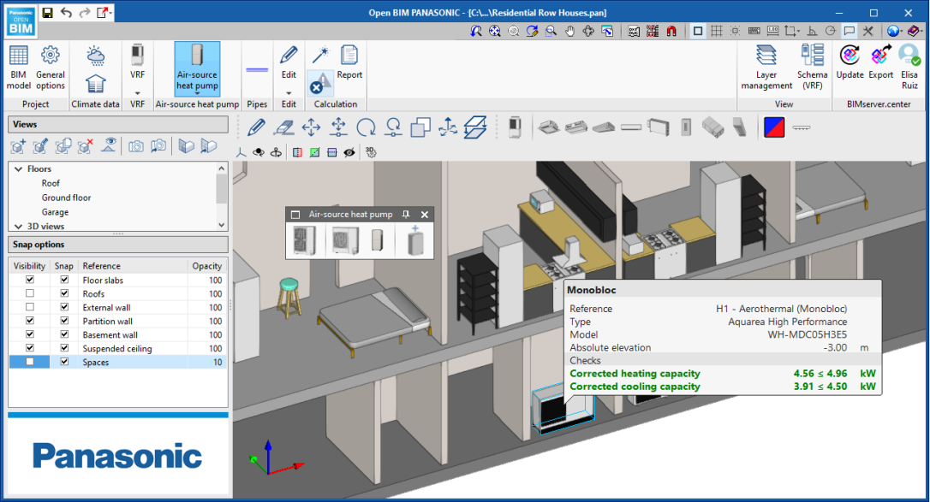Select Garage floor view

[x=55, y=211]
